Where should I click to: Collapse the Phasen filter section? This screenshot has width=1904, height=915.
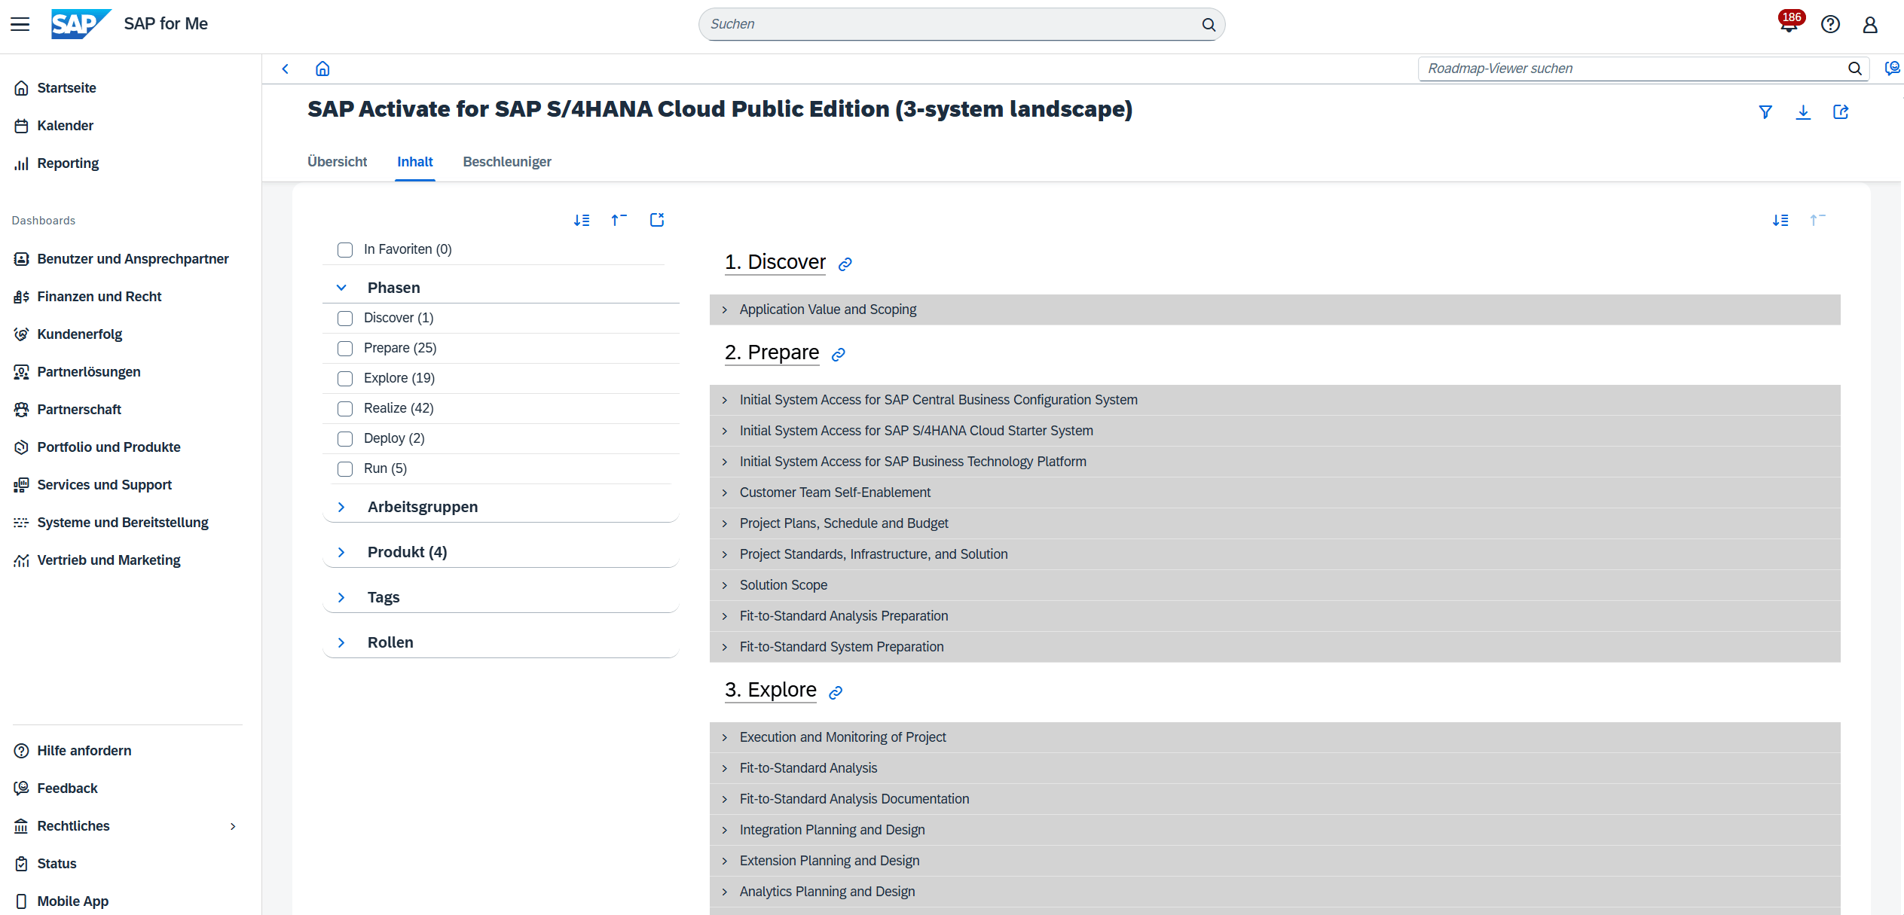point(341,288)
